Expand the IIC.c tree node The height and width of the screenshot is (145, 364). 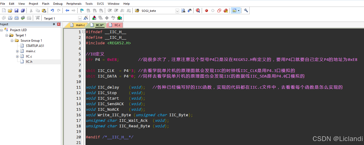click(17, 56)
